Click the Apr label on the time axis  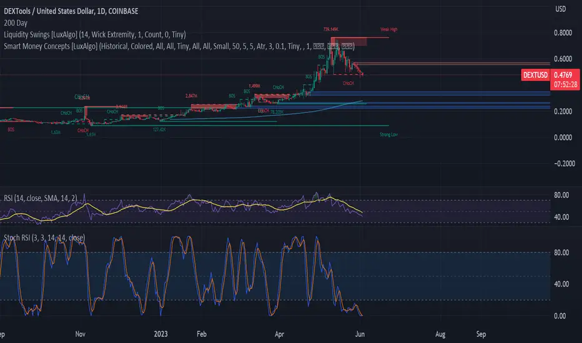280,334
